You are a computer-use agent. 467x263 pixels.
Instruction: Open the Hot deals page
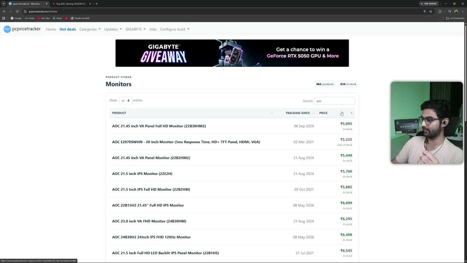[x=68, y=29]
